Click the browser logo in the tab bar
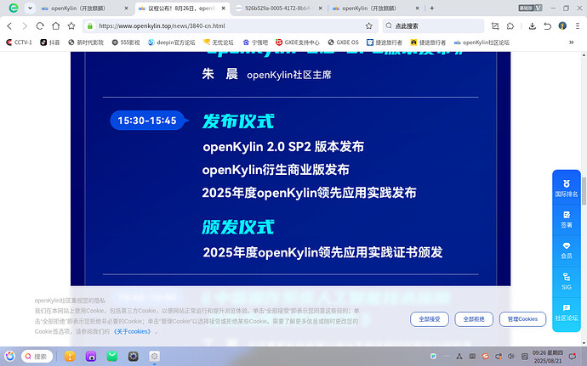 (x=14, y=8)
